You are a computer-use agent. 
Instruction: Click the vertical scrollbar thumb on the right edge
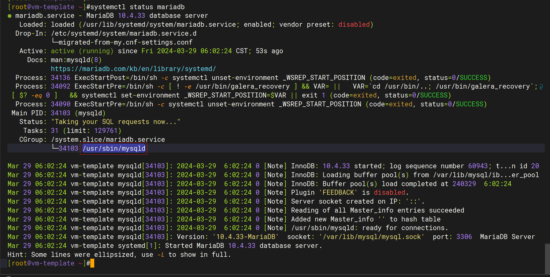point(547,259)
